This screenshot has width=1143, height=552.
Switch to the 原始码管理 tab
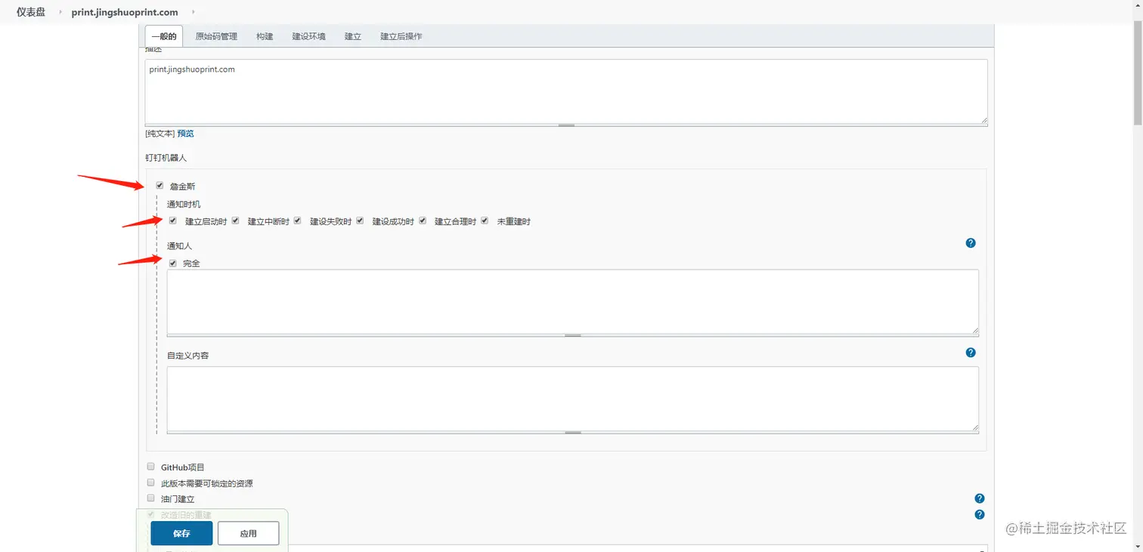pos(216,36)
